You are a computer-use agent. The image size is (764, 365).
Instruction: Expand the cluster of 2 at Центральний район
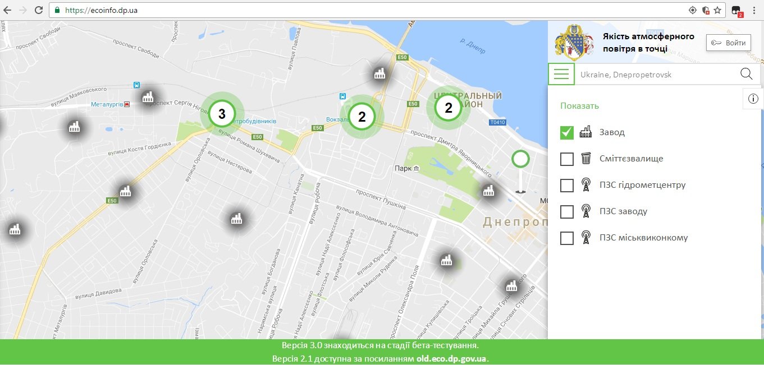448,108
